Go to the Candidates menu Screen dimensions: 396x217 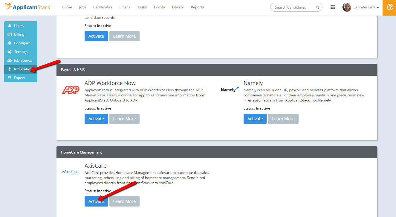coord(103,7)
